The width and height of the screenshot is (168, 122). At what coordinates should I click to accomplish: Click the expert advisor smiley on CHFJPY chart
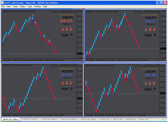158,66
